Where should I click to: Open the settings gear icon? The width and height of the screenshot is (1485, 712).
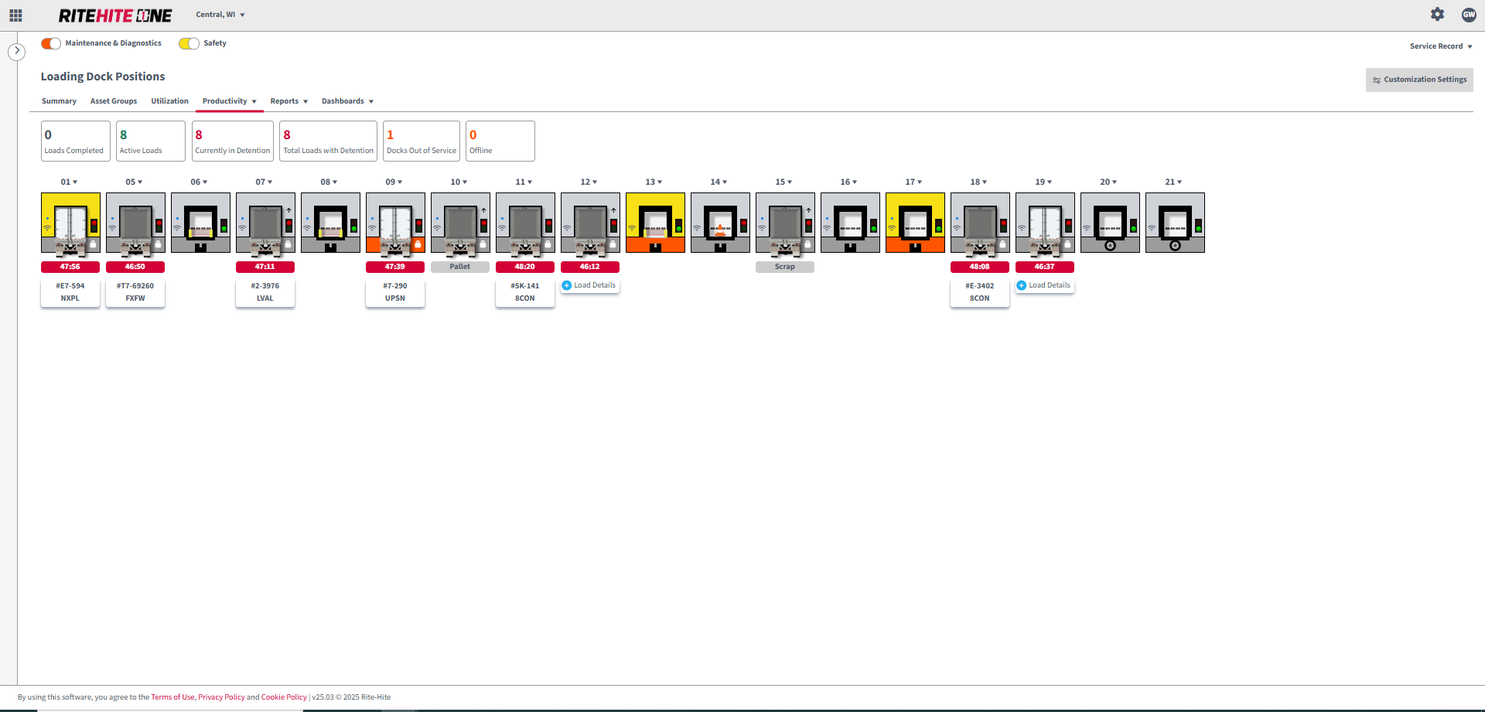1437,15
